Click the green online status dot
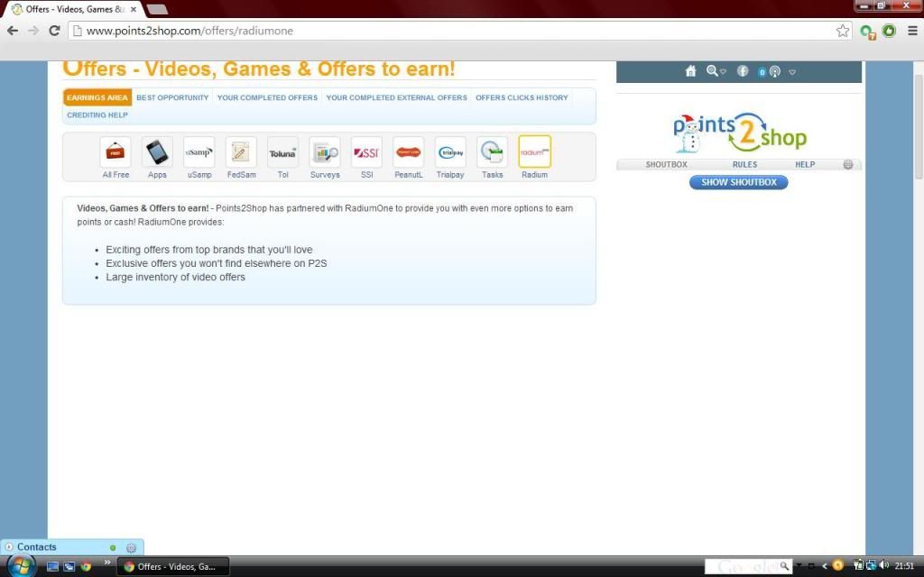Image resolution: width=924 pixels, height=577 pixels. (113, 547)
